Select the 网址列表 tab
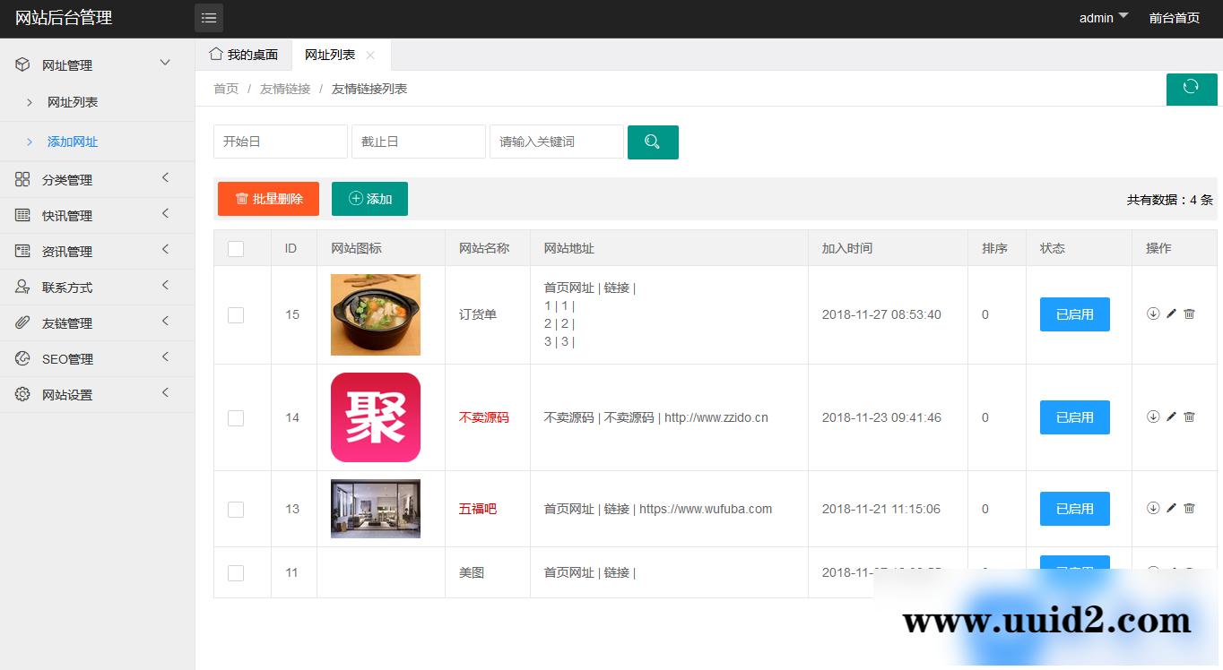1223x670 pixels. click(330, 54)
